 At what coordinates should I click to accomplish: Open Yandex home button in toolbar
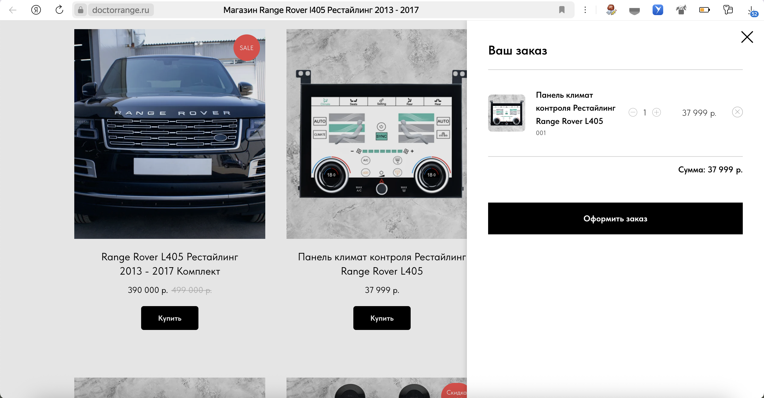coord(36,10)
